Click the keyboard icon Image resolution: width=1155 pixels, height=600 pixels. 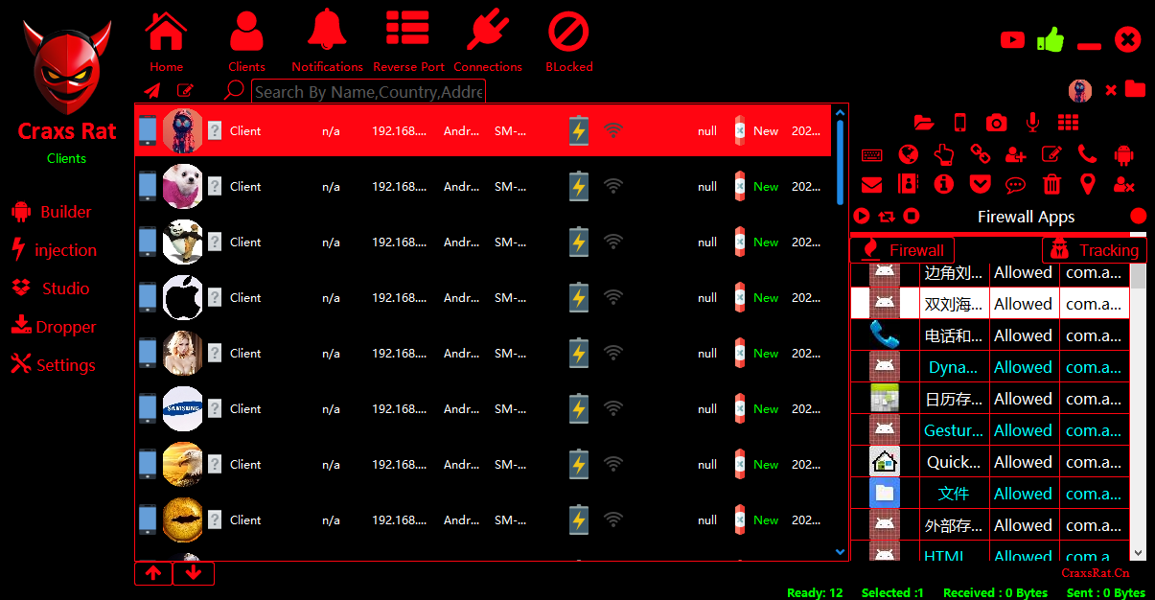tap(872, 154)
